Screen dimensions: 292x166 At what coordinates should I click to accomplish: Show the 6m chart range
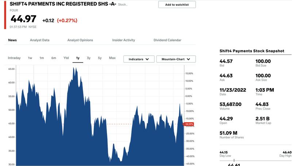pyautogui.click(x=54, y=58)
